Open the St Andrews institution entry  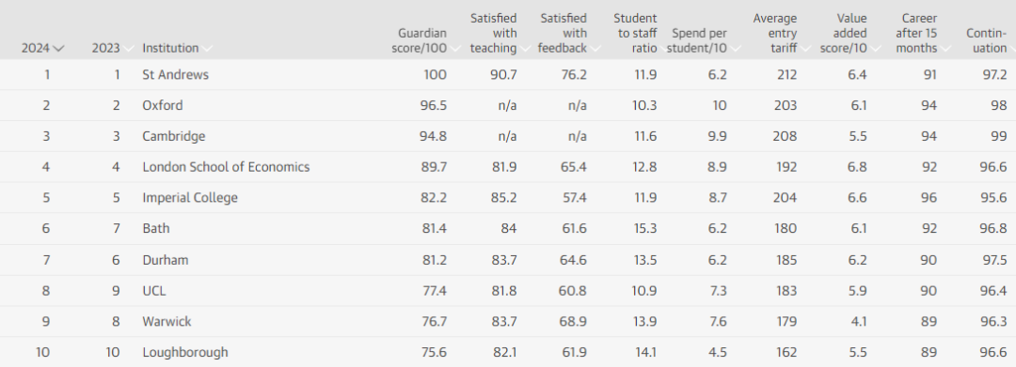click(176, 74)
